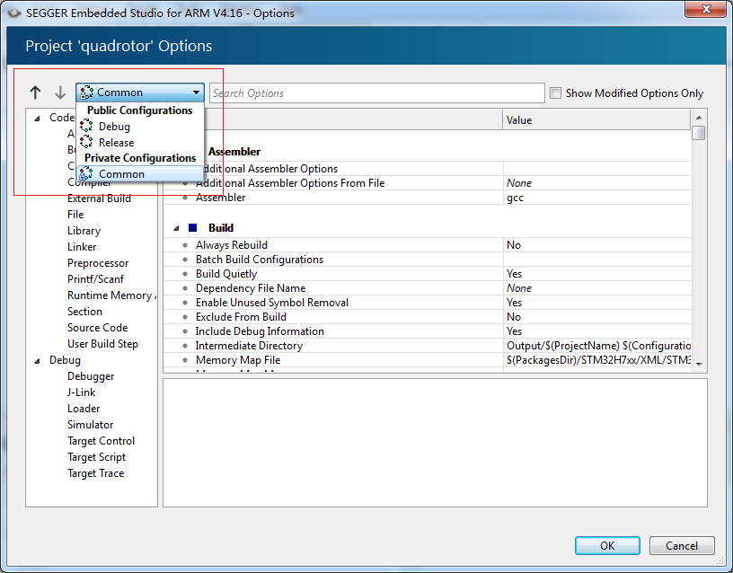Collapse the Code tree node

click(x=37, y=119)
